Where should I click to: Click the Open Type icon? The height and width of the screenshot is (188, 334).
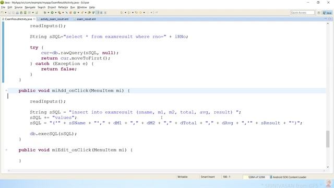click(89, 13)
